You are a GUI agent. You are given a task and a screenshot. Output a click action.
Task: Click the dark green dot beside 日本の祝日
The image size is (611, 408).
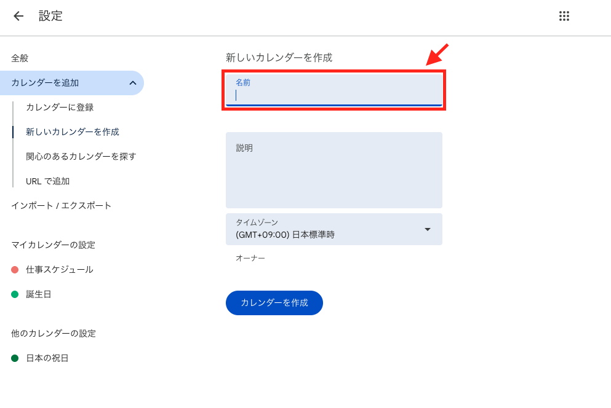click(x=15, y=358)
